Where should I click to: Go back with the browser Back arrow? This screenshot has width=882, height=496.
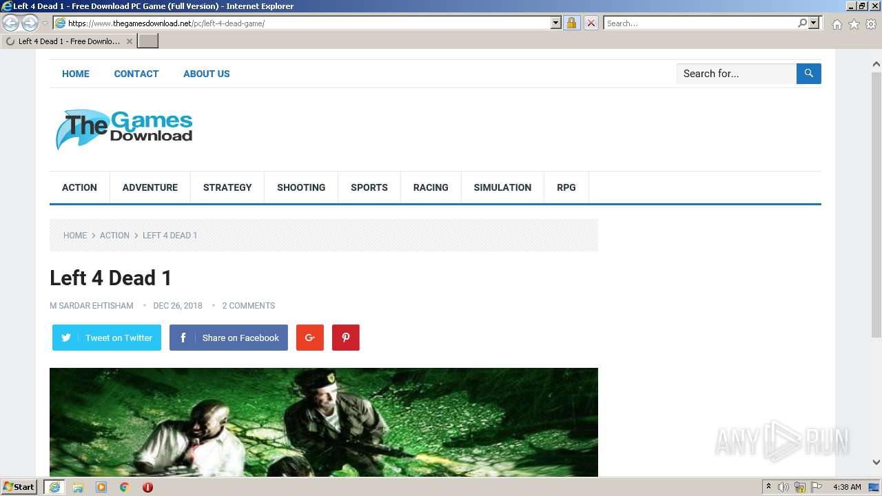pos(10,23)
